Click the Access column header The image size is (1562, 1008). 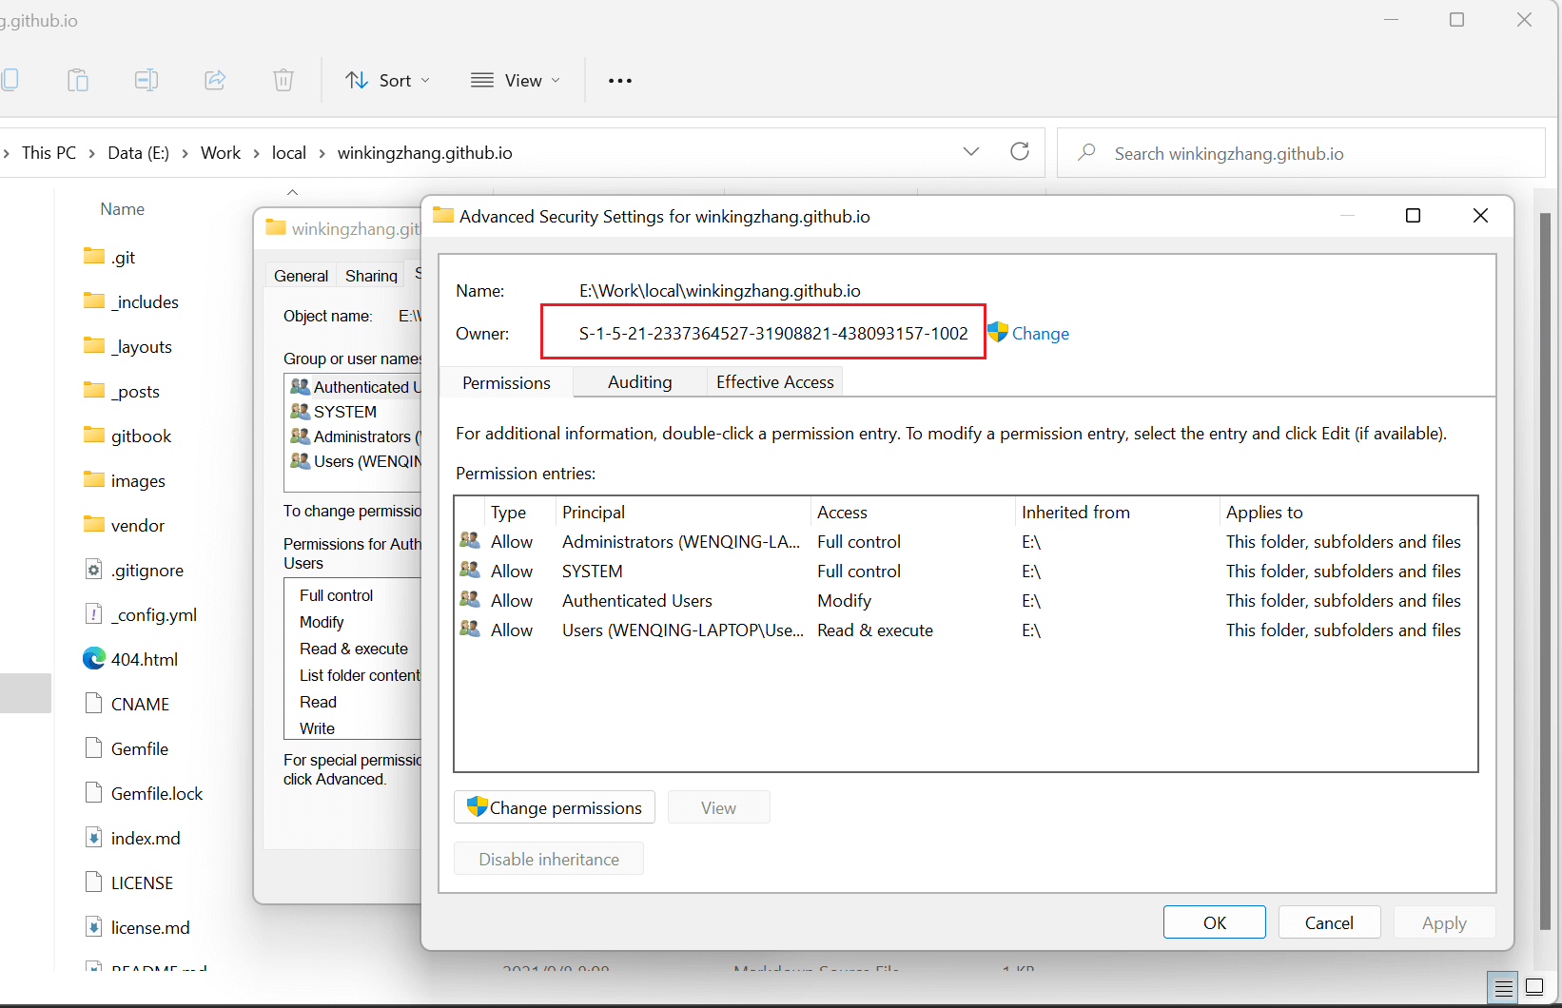pos(912,512)
